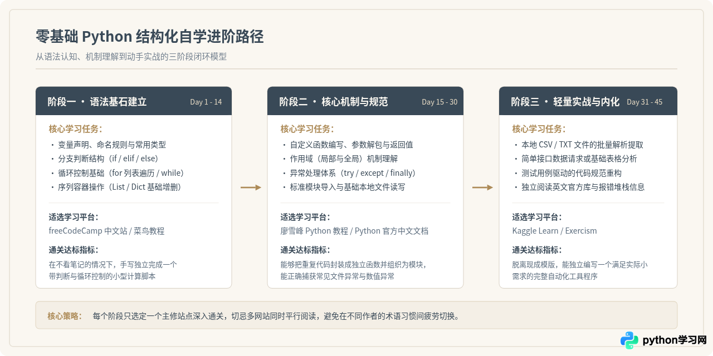
Task: Click 独立阅读英文官方库与报错堆栈信息 item
Action: [x=582, y=187]
